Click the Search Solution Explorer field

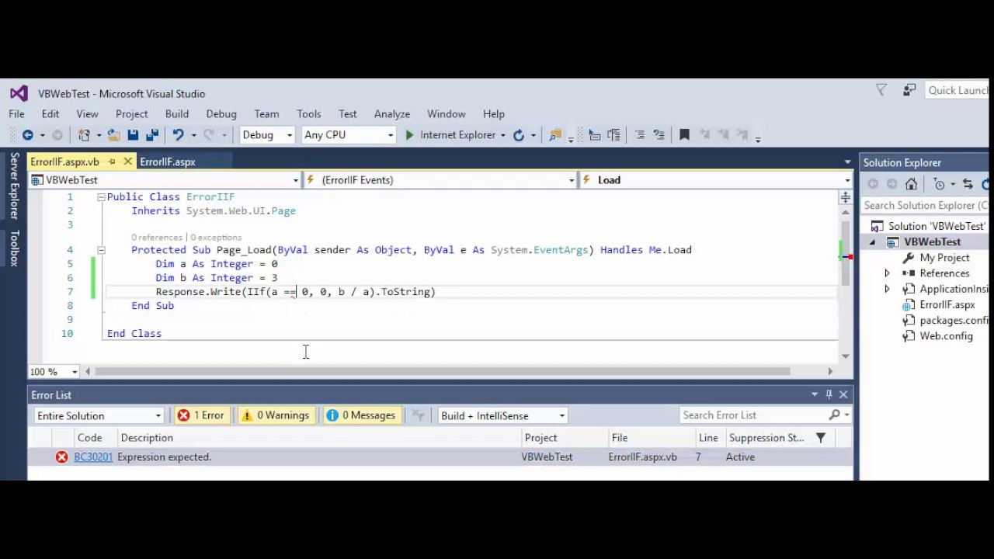926,206
